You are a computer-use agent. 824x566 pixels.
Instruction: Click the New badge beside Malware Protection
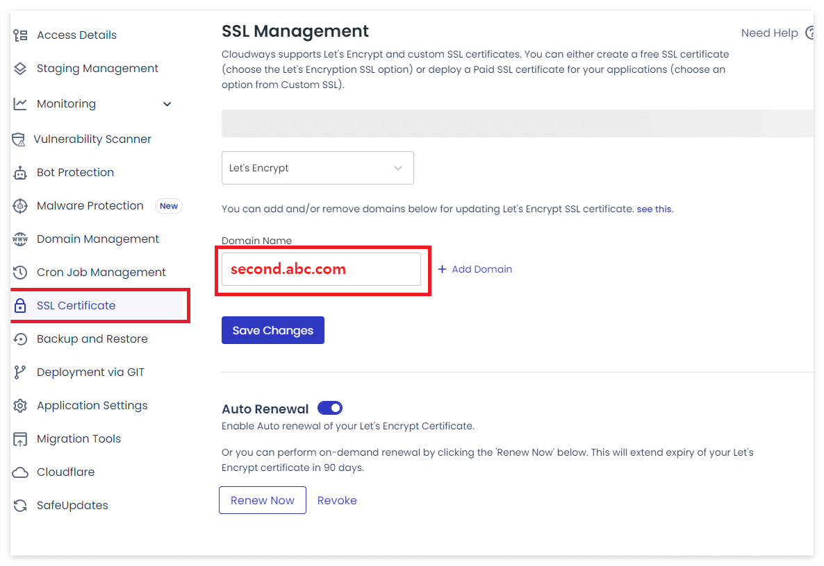[169, 206]
